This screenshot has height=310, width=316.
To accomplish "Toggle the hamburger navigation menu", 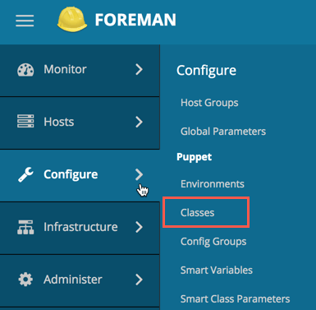I will (x=25, y=21).
